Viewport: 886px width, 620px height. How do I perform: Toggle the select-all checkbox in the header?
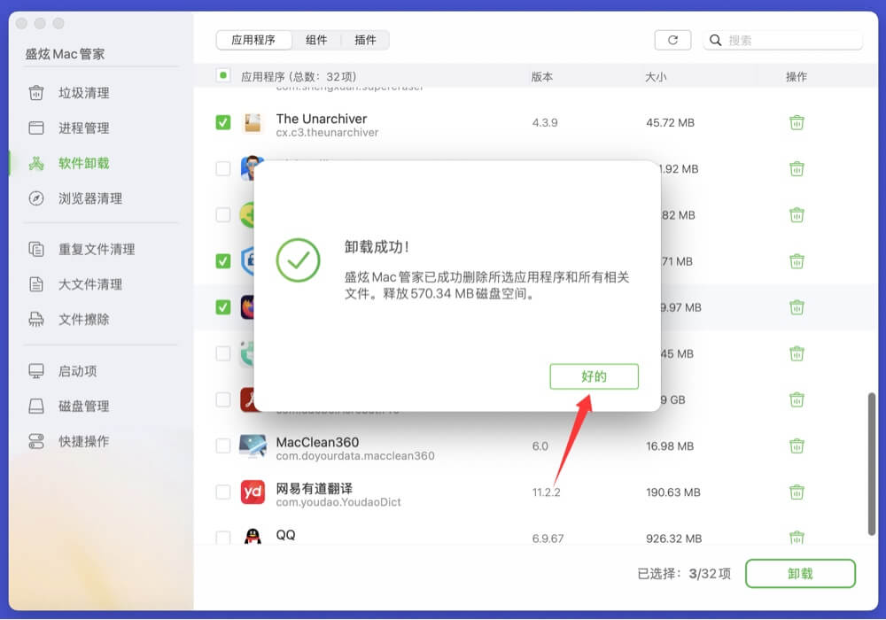click(x=222, y=76)
